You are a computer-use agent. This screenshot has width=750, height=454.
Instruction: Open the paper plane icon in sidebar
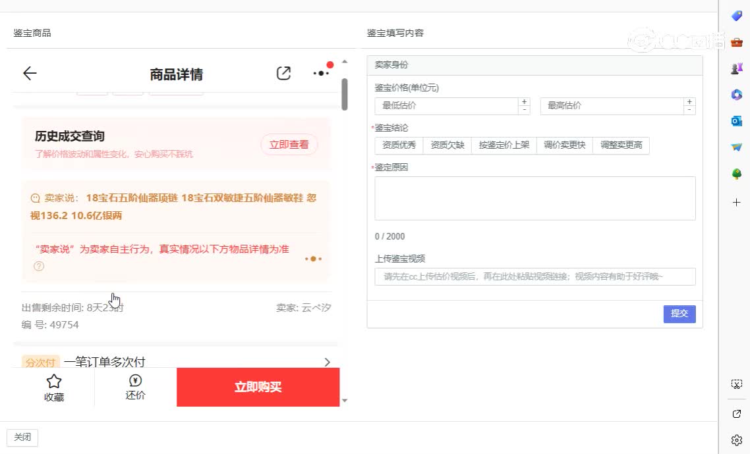737,147
